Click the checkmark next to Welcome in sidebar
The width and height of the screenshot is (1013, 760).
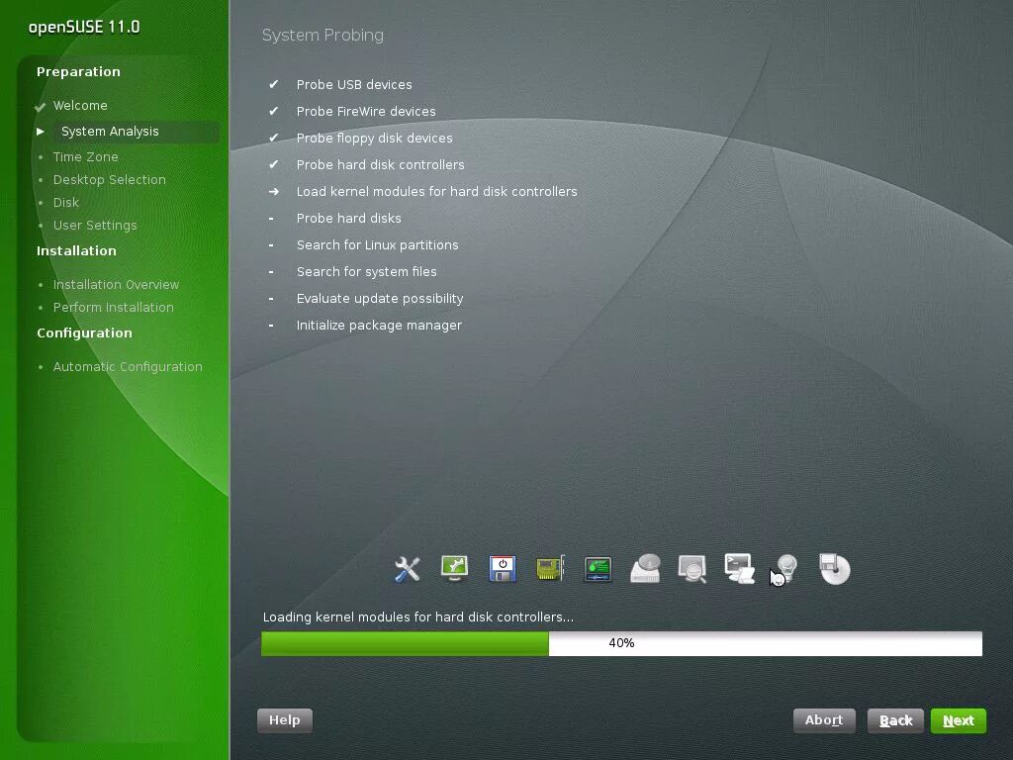point(40,107)
